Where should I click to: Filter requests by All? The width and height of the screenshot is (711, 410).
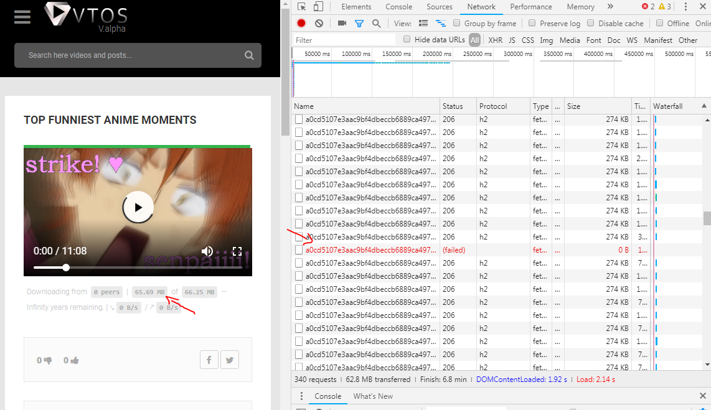[x=475, y=40]
